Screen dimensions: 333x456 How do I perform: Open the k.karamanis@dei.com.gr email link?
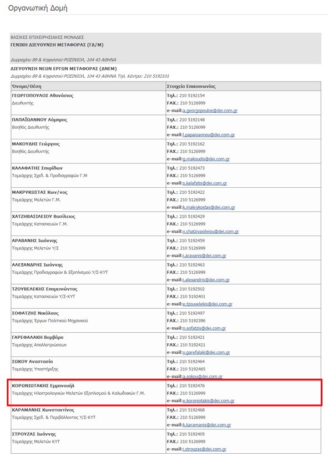point(207,425)
